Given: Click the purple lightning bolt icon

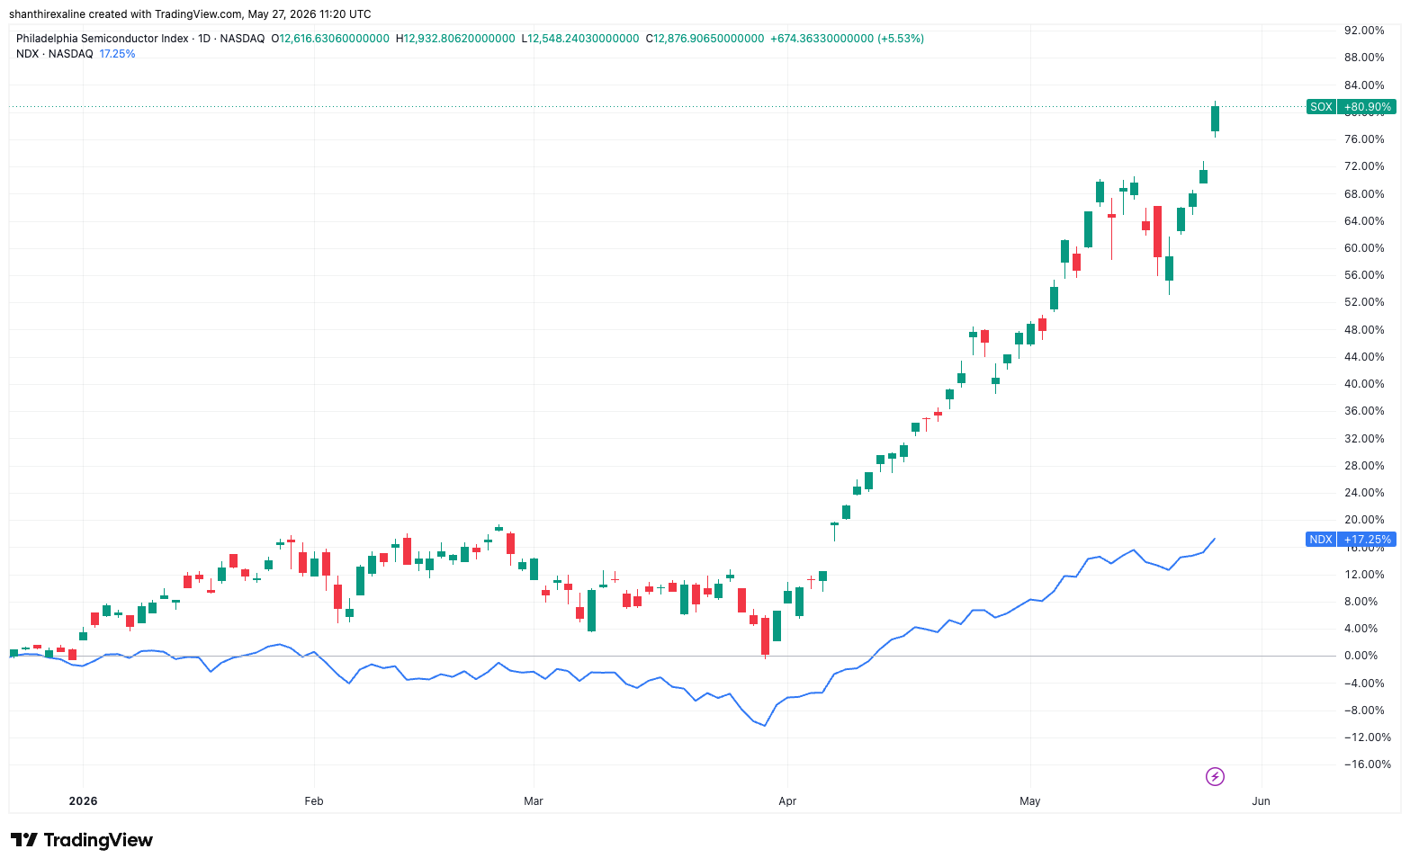Looking at the screenshot, I should pos(1215,776).
